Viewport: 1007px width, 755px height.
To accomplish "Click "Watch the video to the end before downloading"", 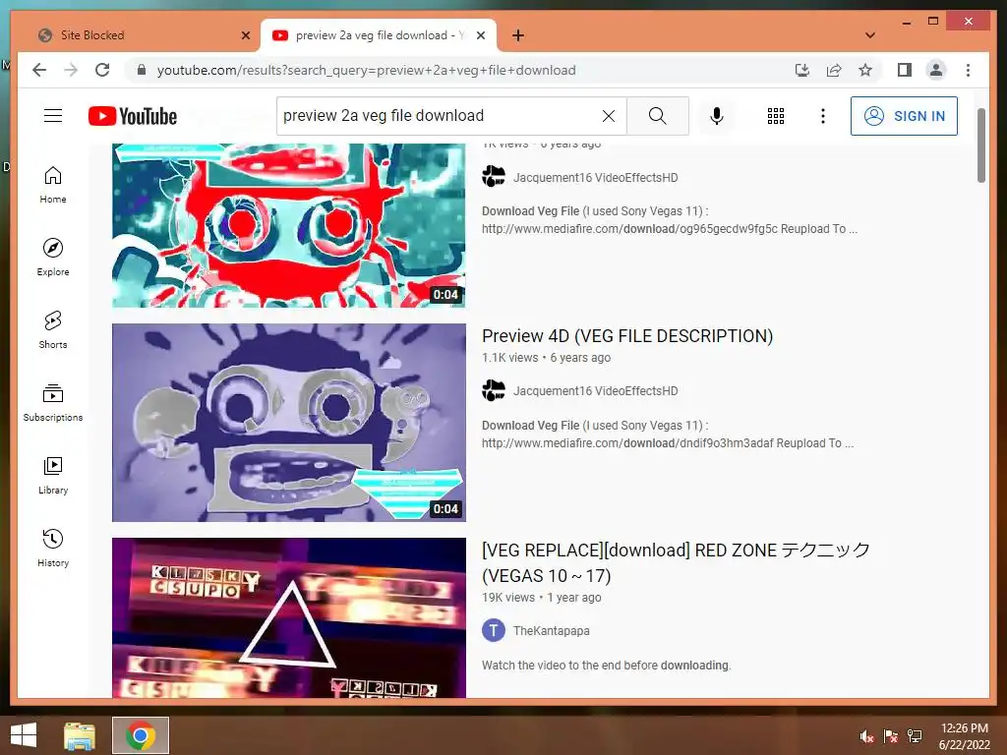I will tap(606, 666).
